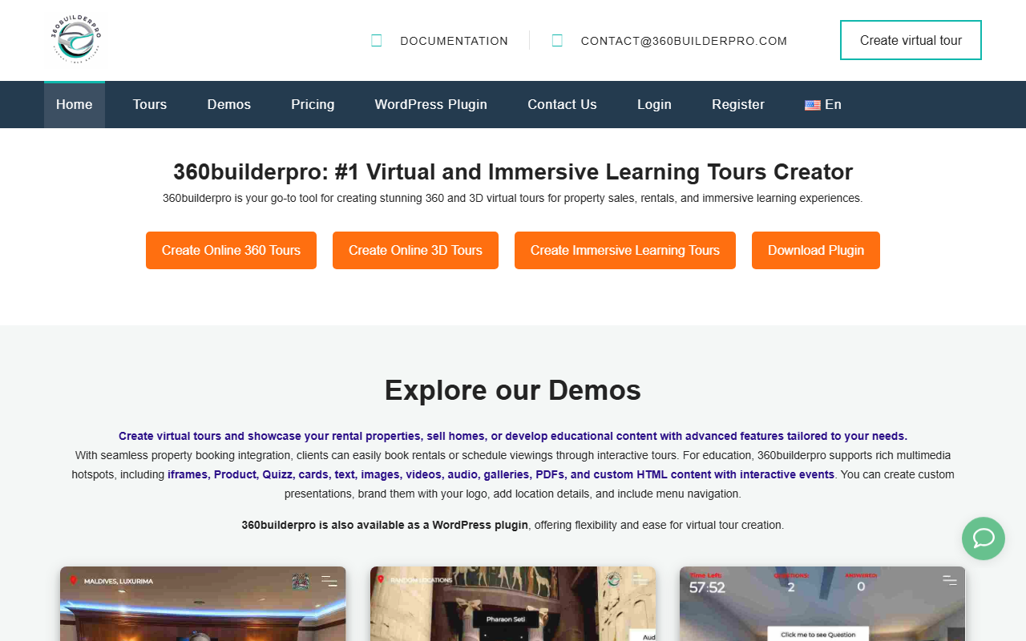Click the 360builderpro logo
Viewport: 1026px width, 641px height.
(76, 39)
